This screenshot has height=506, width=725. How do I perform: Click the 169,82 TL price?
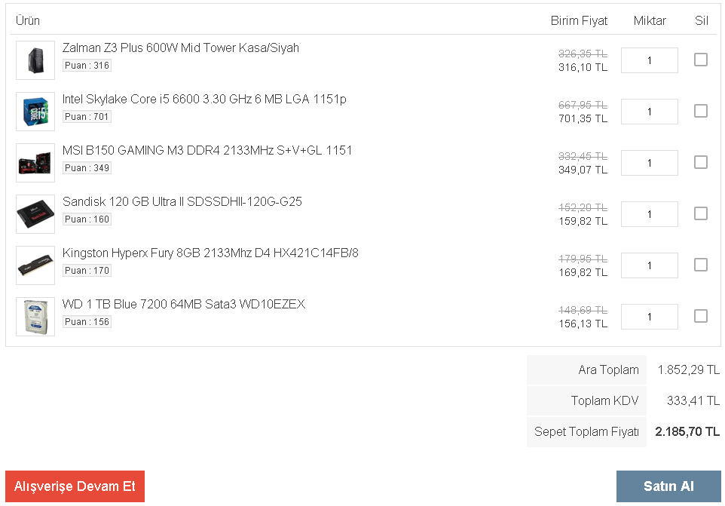tap(583, 273)
